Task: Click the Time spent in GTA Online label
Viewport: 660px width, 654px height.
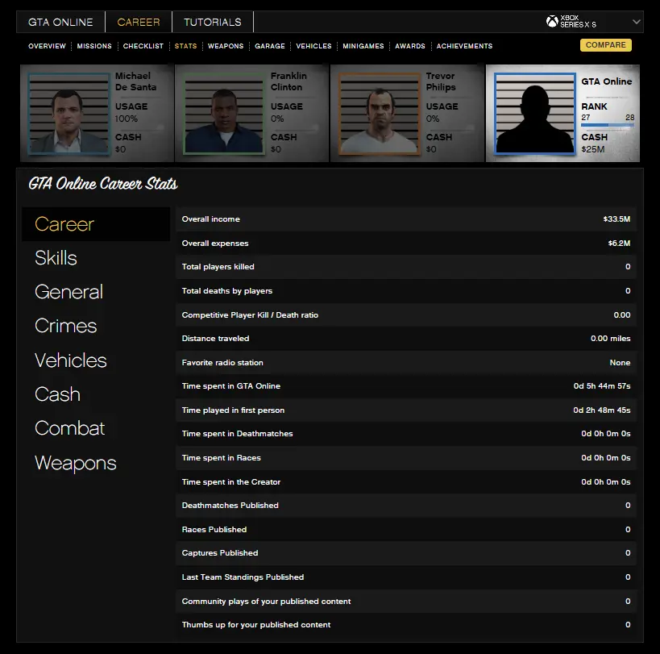Action: [x=231, y=386]
